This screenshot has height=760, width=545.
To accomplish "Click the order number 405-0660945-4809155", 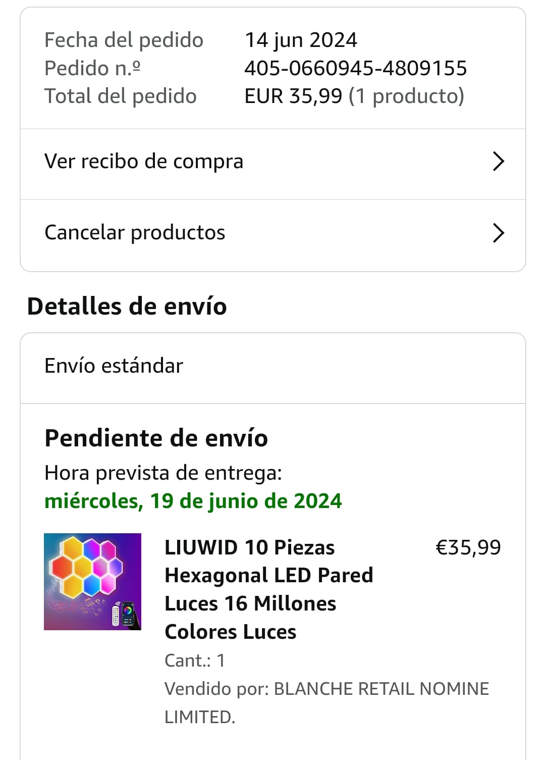I will pos(355,68).
